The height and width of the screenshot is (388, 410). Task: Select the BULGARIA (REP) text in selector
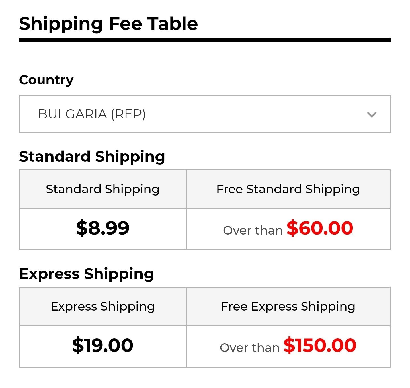[x=92, y=114]
